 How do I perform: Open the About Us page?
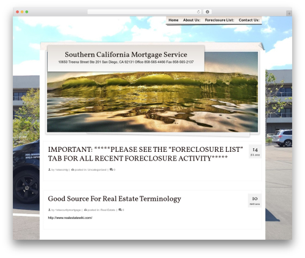[192, 20]
